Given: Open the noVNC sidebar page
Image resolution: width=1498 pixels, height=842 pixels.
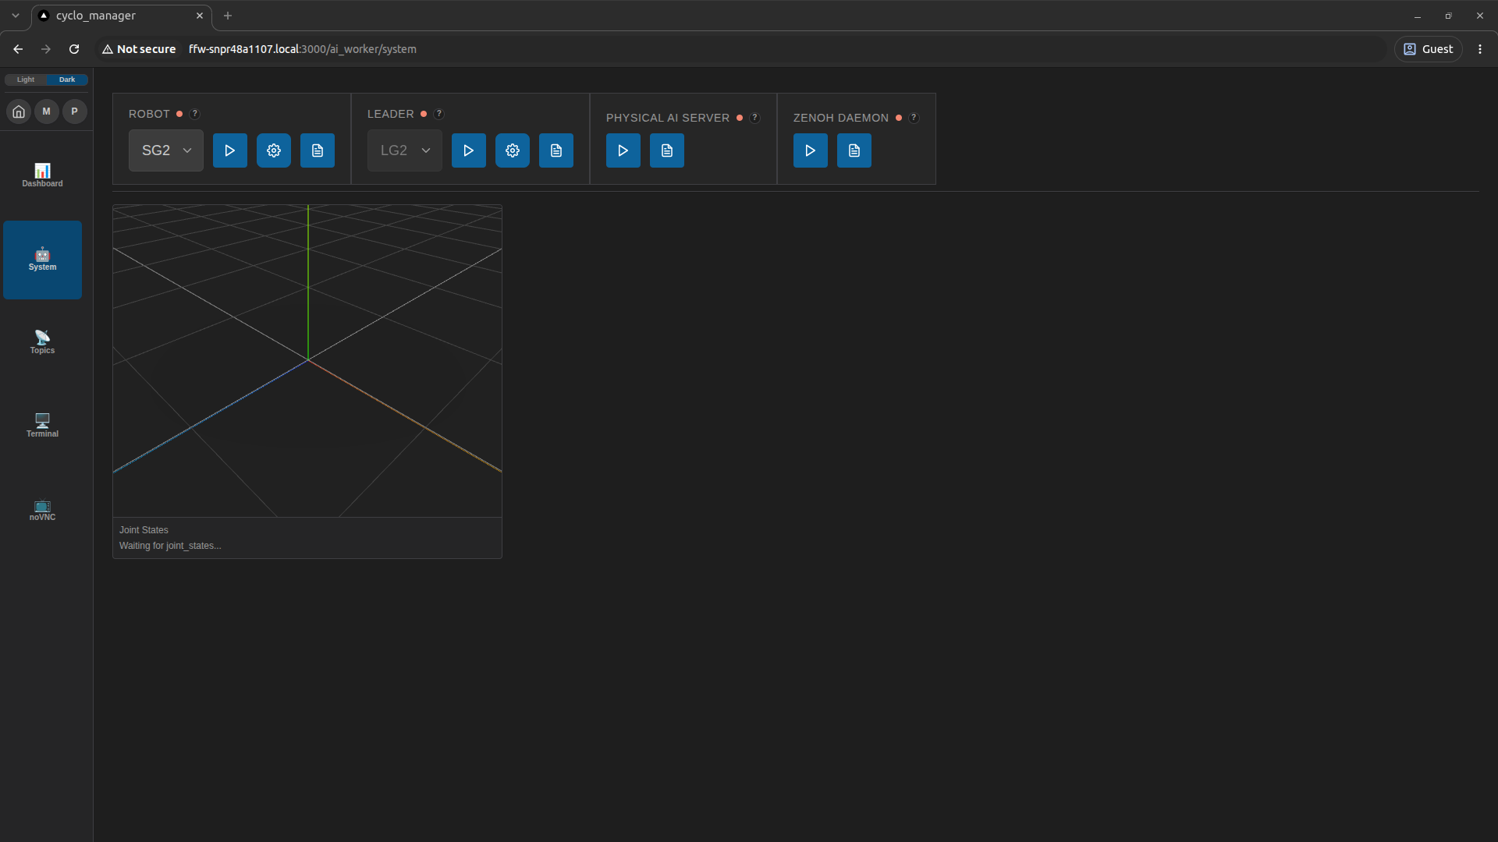Looking at the screenshot, I should point(42,510).
